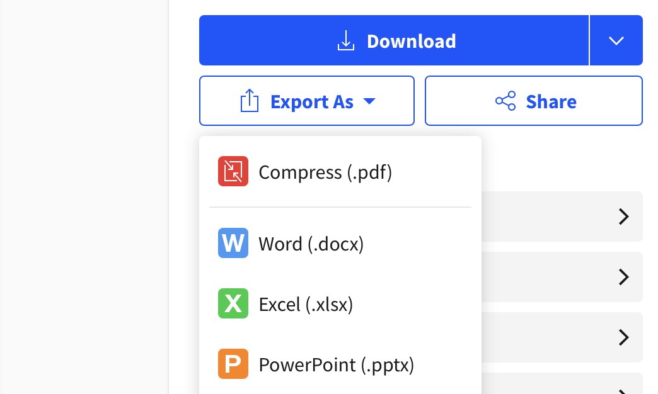The image size is (658, 394).
Task: Collapse the Export As caret
Action: (x=369, y=101)
